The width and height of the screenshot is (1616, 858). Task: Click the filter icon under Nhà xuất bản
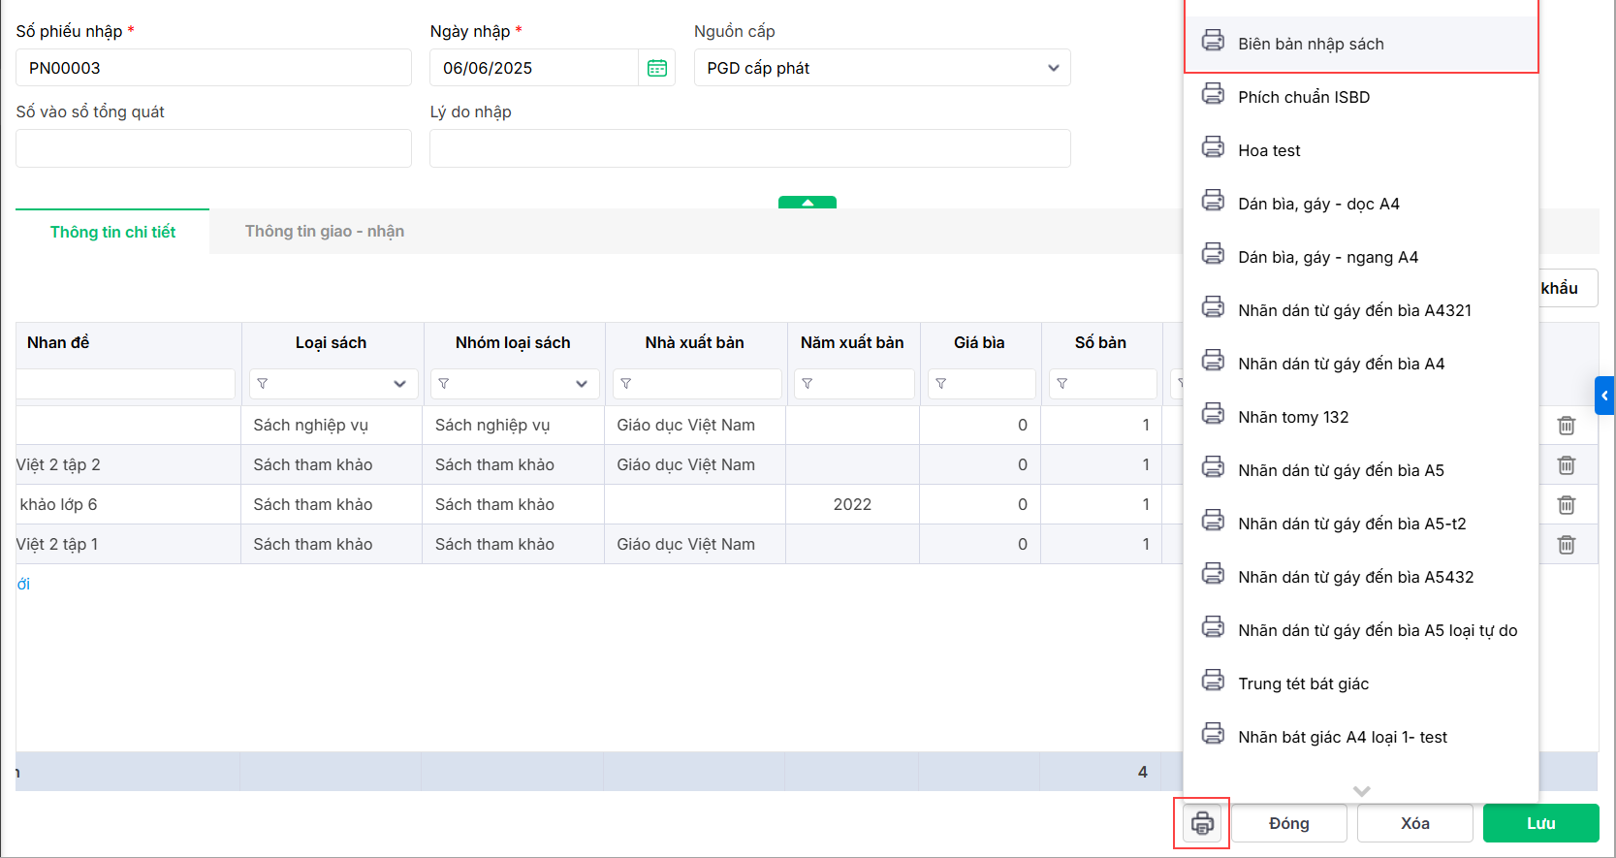click(x=626, y=384)
